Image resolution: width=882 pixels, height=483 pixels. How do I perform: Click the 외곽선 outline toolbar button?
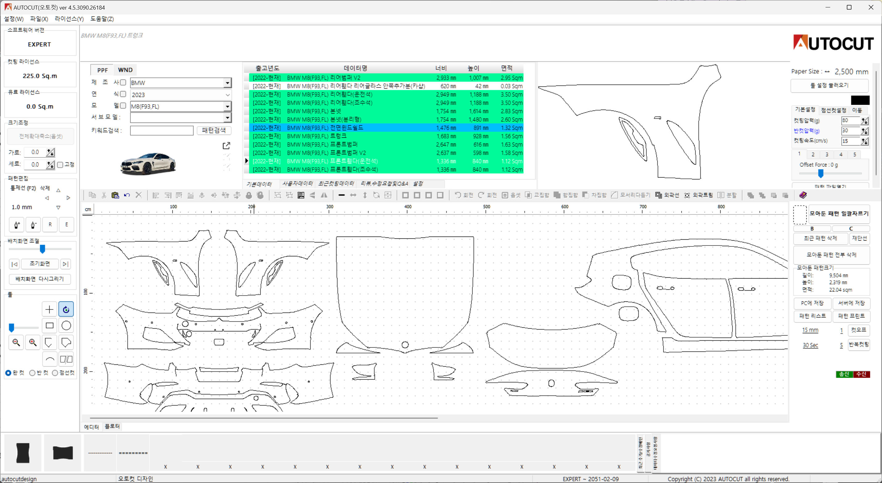[667, 195]
